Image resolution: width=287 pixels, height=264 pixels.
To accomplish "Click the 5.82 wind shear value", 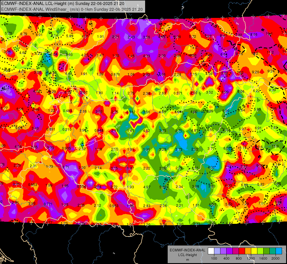I will coord(261,184).
